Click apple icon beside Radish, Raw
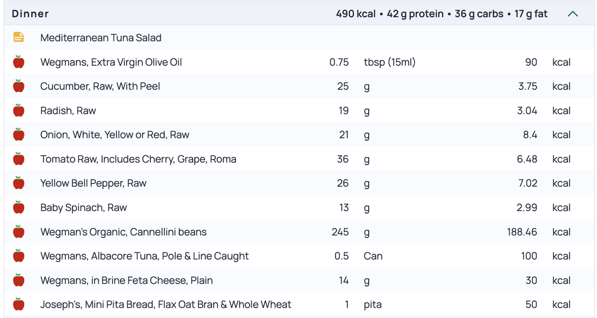 (19, 110)
